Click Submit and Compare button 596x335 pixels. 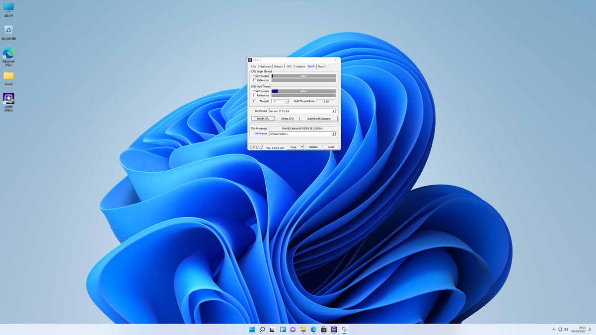click(319, 119)
